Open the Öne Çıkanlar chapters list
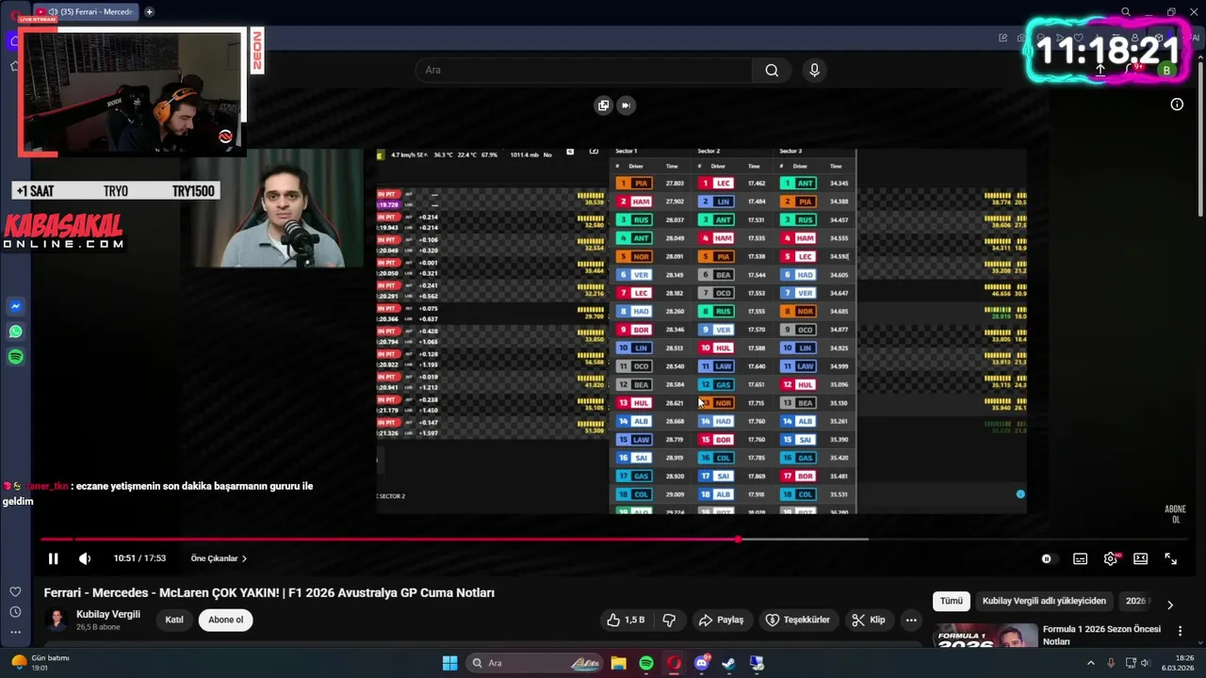Screen dimensions: 1206x678 click(x=219, y=558)
